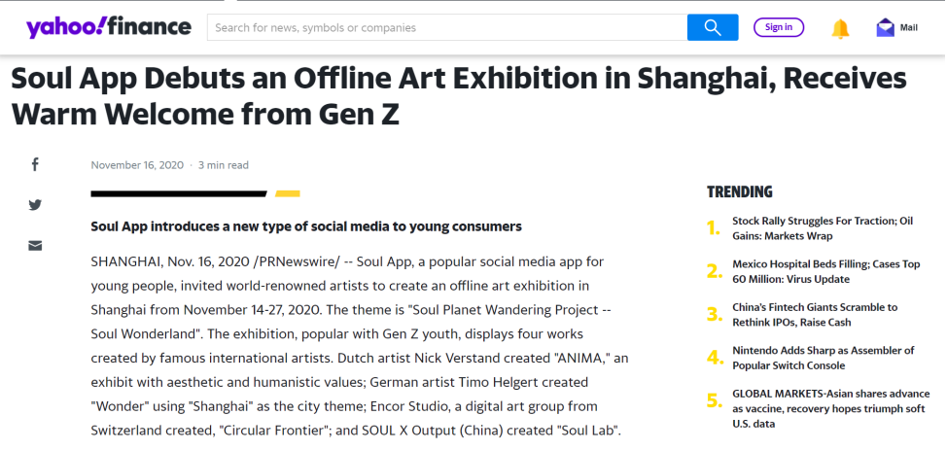The width and height of the screenshot is (947, 450).
Task: Open trending story on China's Fintech Giants
Action: [x=815, y=315]
